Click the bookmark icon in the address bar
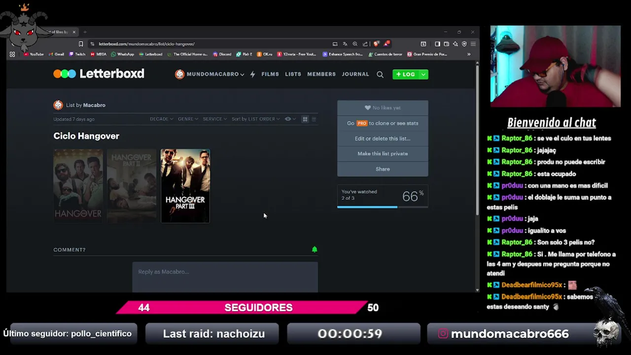Screen dimensions: 631x355 click(x=81, y=44)
